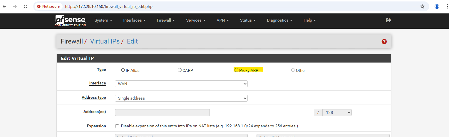
Task: Log out using the sign-out arrow icon
Action: tap(388, 20)
